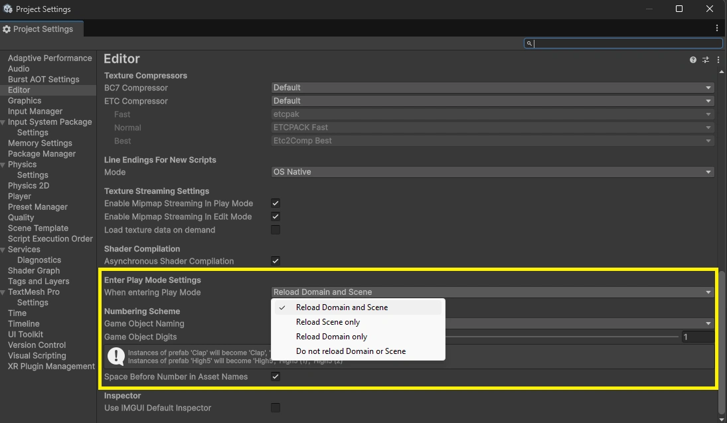Choose Reload Scene only from the menu
Screen dimensions: 727x423
328,322
